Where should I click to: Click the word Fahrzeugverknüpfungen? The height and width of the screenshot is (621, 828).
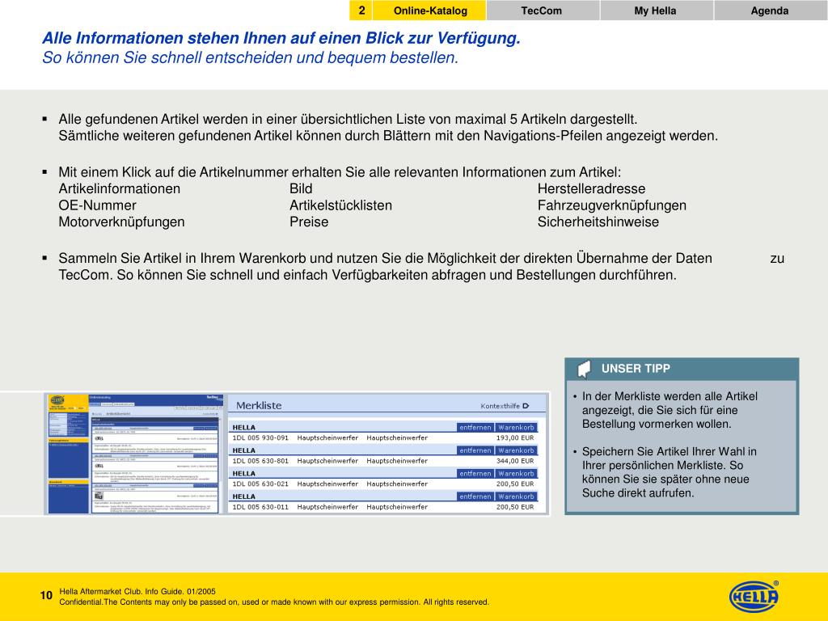(x=611, y=205)
